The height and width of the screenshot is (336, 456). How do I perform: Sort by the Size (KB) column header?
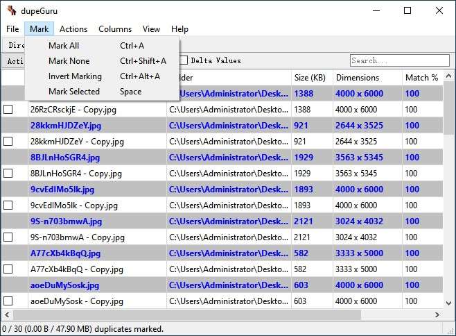tap(310, 78)
